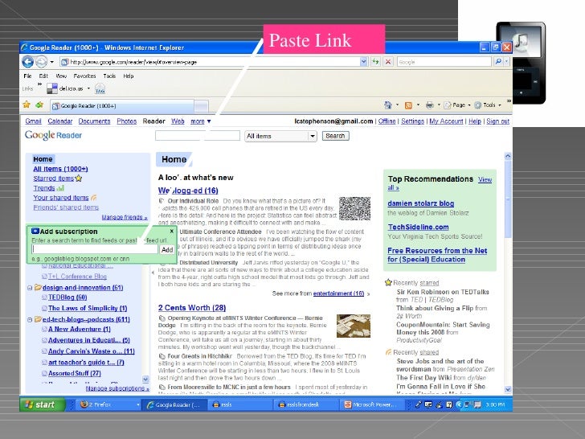Open the Favorites menu

pos(84,76)
